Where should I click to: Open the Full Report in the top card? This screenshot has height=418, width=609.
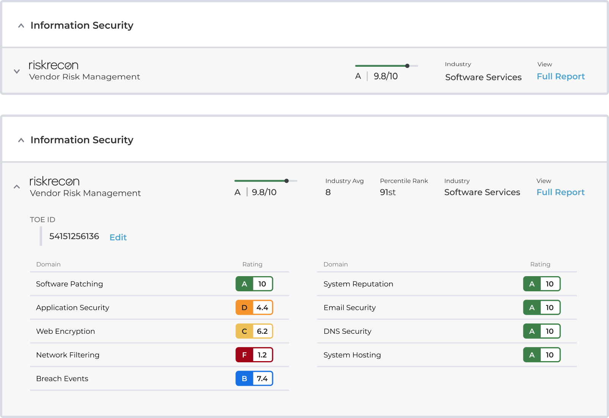coord(561,76)
